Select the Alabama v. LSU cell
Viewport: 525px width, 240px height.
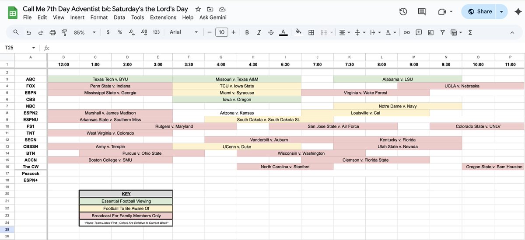[397, 80]
